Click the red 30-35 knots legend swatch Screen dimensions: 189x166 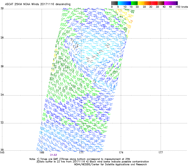(x=154, y=3)
